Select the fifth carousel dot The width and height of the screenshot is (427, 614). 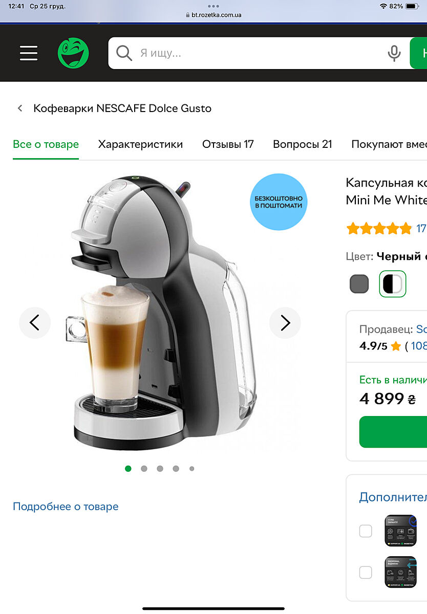click(x=191, y=469)
